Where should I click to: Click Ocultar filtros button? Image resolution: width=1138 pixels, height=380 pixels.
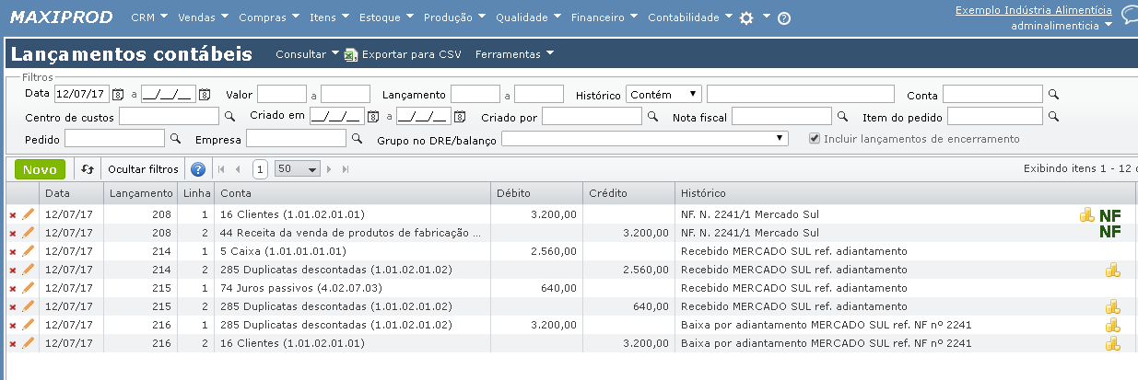point(143,169)
